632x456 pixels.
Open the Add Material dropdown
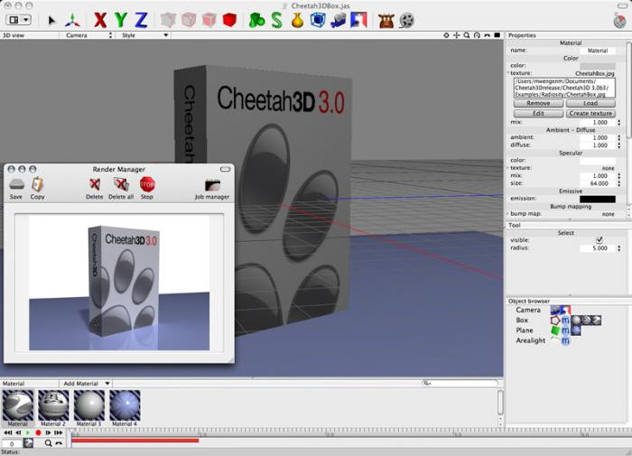86,384
